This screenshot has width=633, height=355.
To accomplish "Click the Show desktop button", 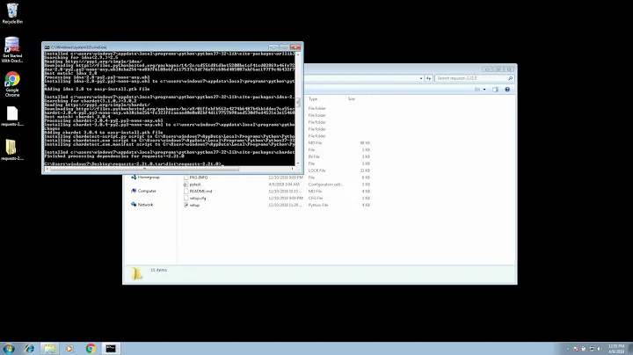I will click(629, 349).
